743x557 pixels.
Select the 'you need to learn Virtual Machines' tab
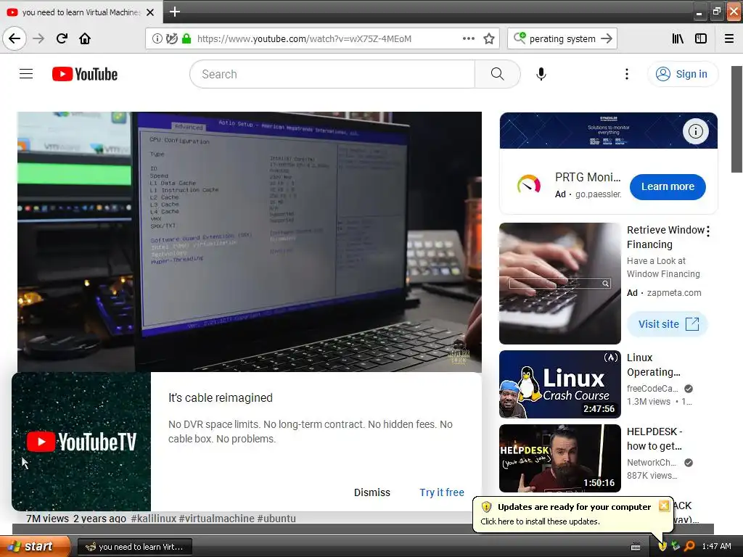tap(81, 12)
